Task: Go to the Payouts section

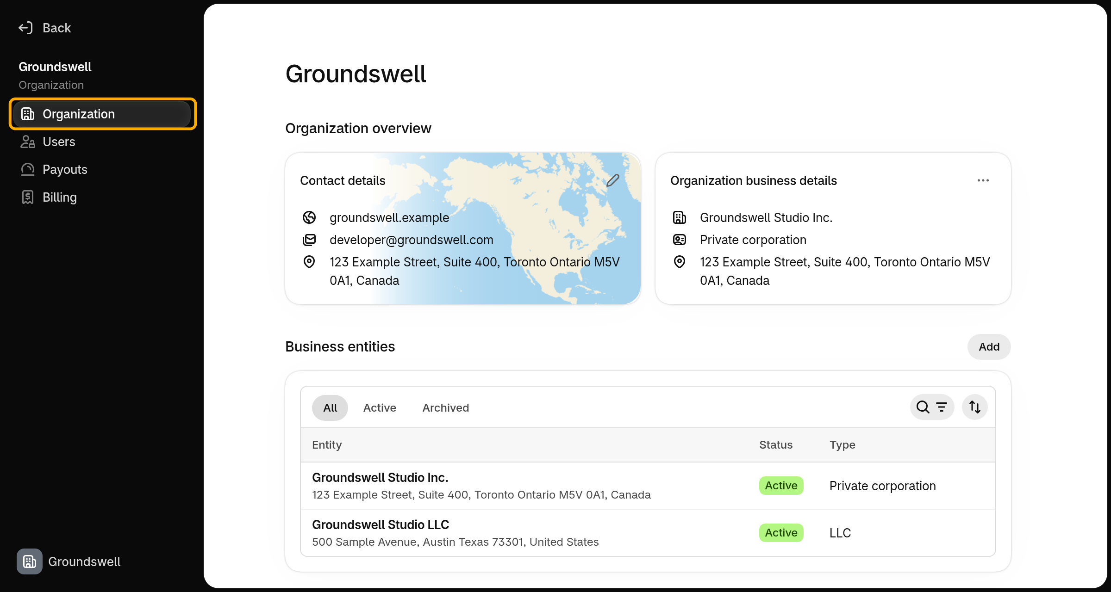Action: pyautogui.click(x=102, y=169)
